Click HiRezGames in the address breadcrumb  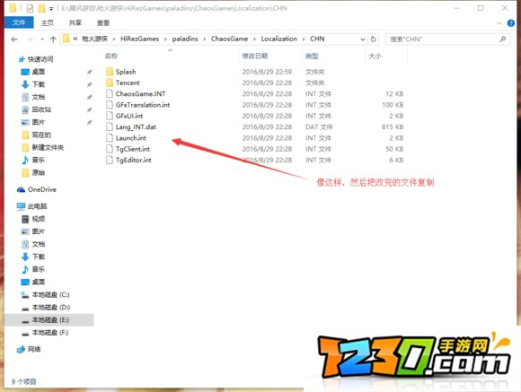[139, 39]
